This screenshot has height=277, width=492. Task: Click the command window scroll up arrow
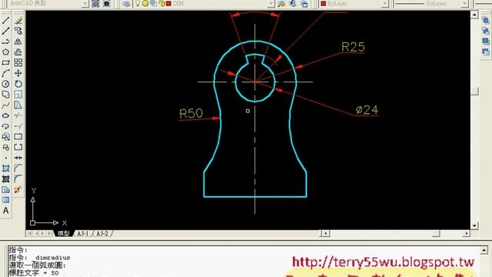[x=484, y=250]
